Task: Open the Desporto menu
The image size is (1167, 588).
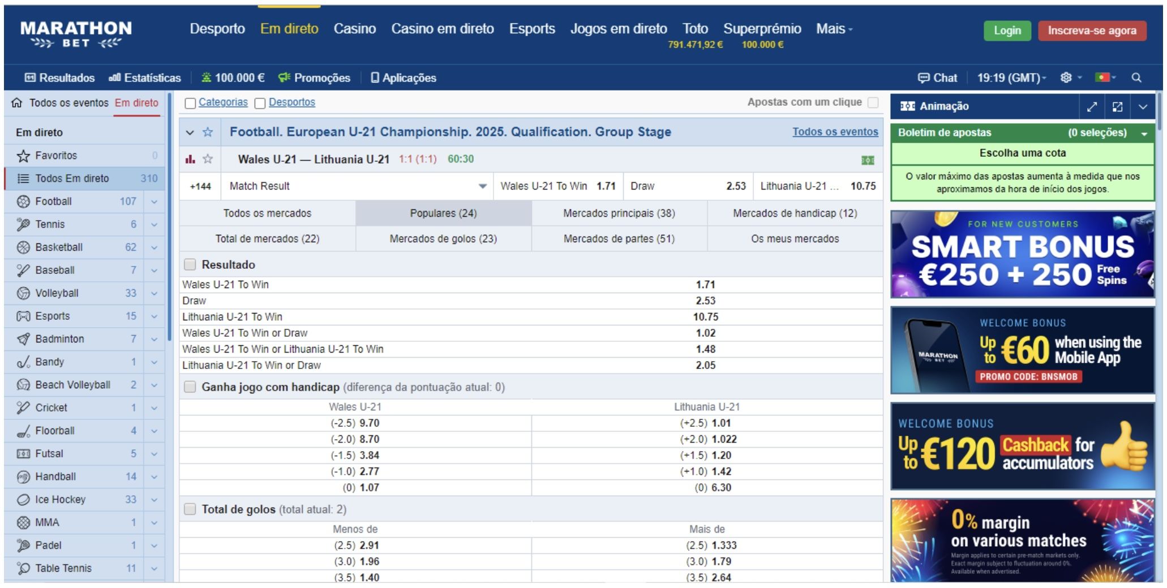Action: point(217,29)
